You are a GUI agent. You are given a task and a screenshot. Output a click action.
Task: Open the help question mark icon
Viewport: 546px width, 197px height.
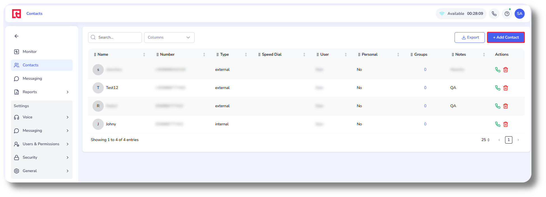point(507,14)
